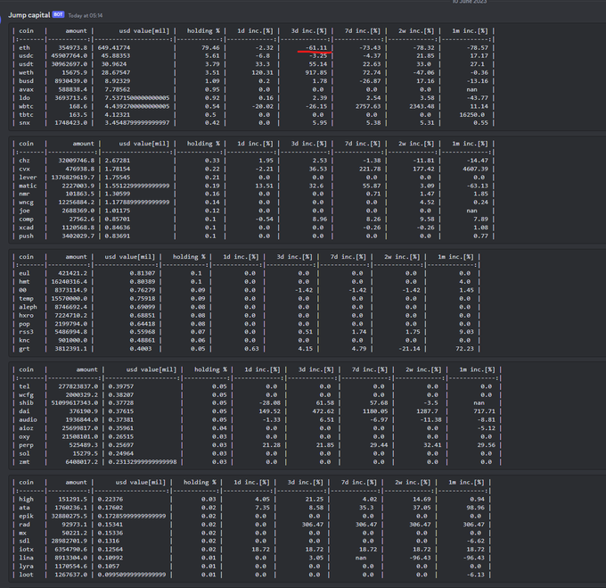Click comp amount '27562.6'
This screenshot has height=588, width=606.
82,219
